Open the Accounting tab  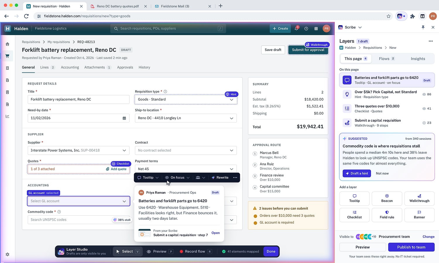(70, 67)
